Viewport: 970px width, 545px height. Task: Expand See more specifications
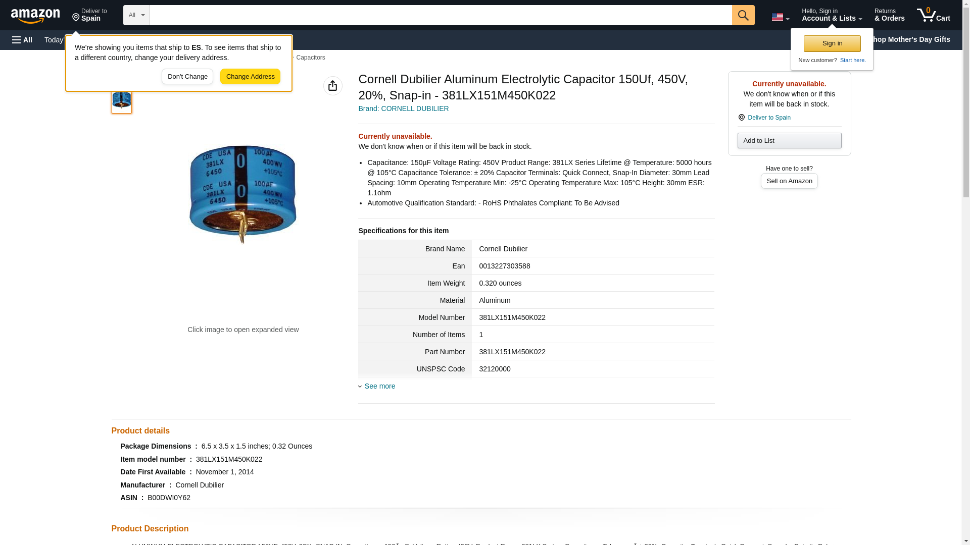tap(379, 386)
